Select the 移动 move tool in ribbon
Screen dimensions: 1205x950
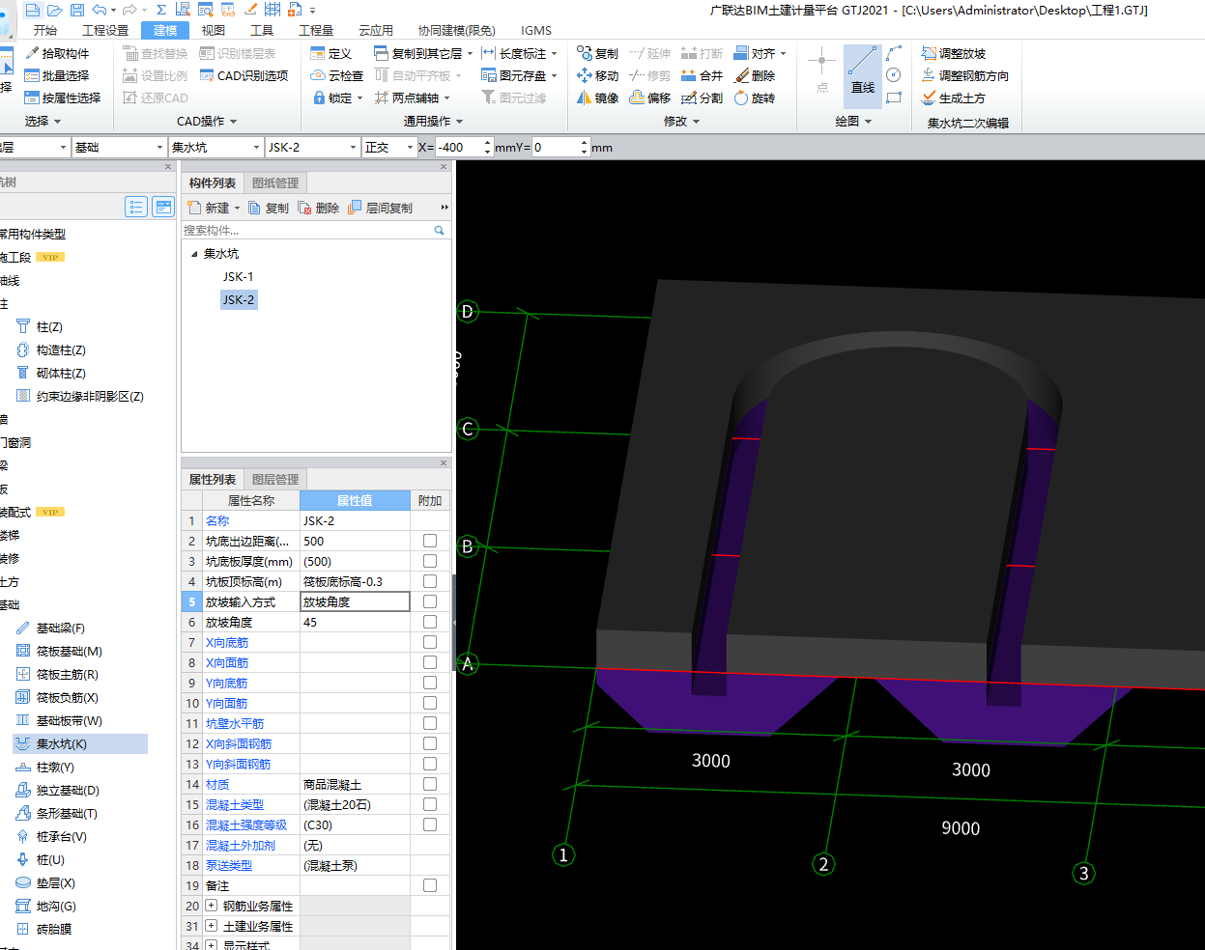(597, 75)
